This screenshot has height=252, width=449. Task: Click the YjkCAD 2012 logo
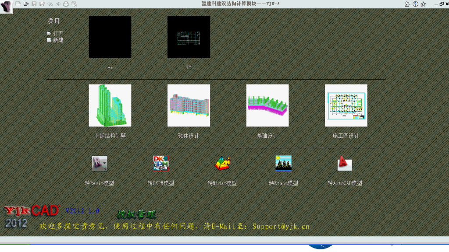click(x=32, y=216)
